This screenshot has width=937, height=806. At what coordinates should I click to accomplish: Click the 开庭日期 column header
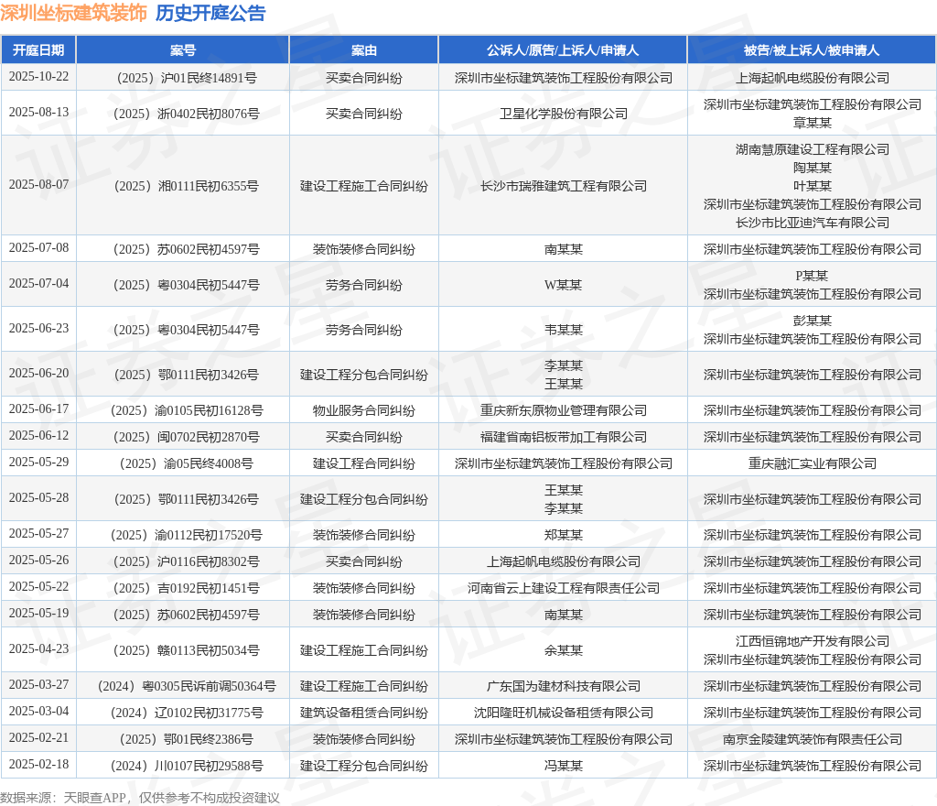(38, 50)
